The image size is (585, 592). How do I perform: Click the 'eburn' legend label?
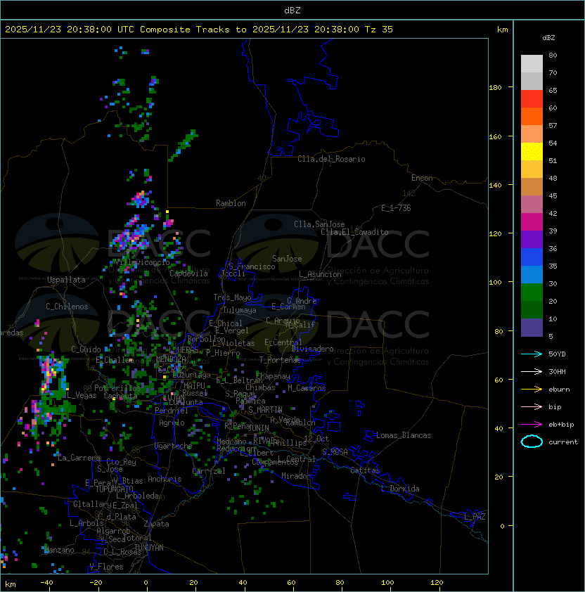559,390
